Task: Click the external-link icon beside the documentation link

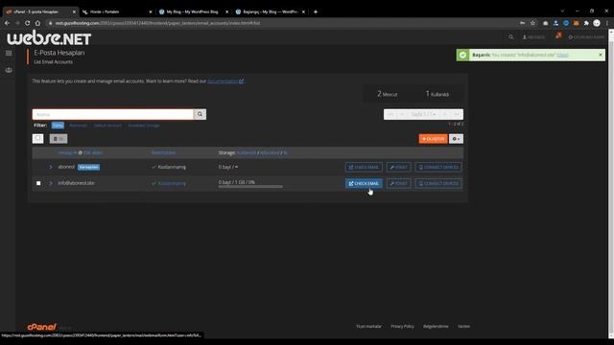Action: (x=242, y=81)
